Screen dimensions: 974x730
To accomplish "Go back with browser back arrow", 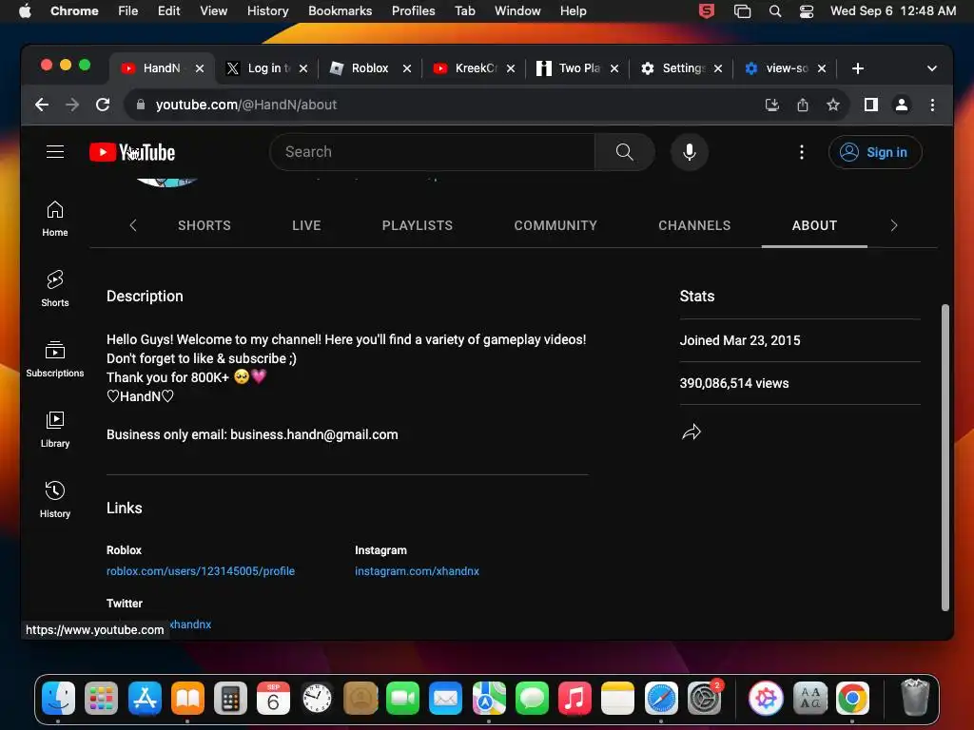I will 42,105.
